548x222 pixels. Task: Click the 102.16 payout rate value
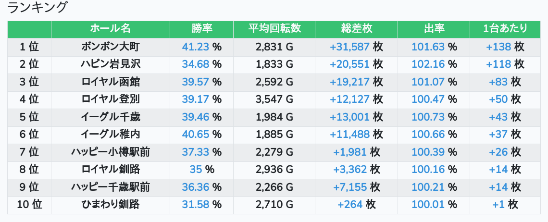click(x=428, y=64)
